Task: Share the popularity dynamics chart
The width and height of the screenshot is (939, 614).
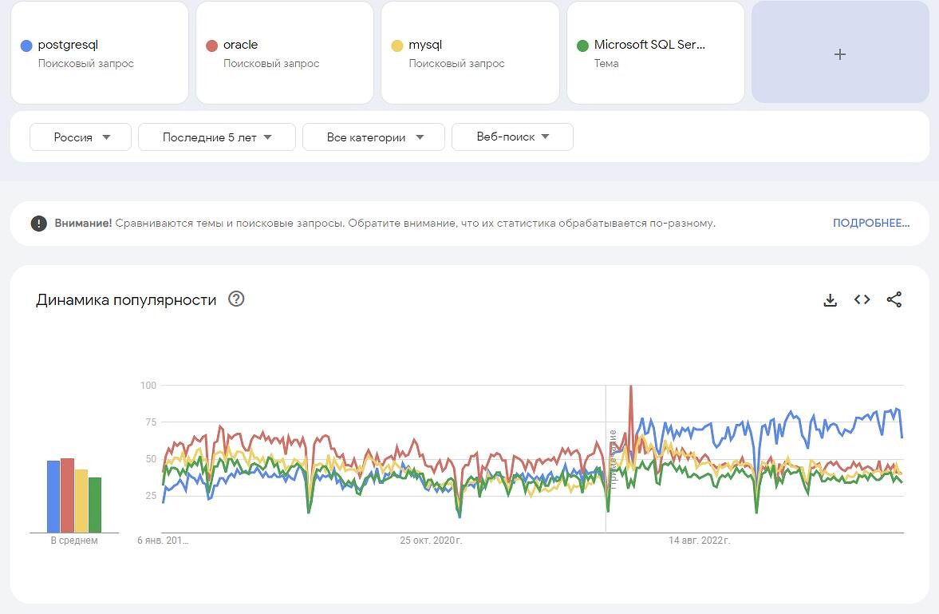Action: tap(894, 299)
